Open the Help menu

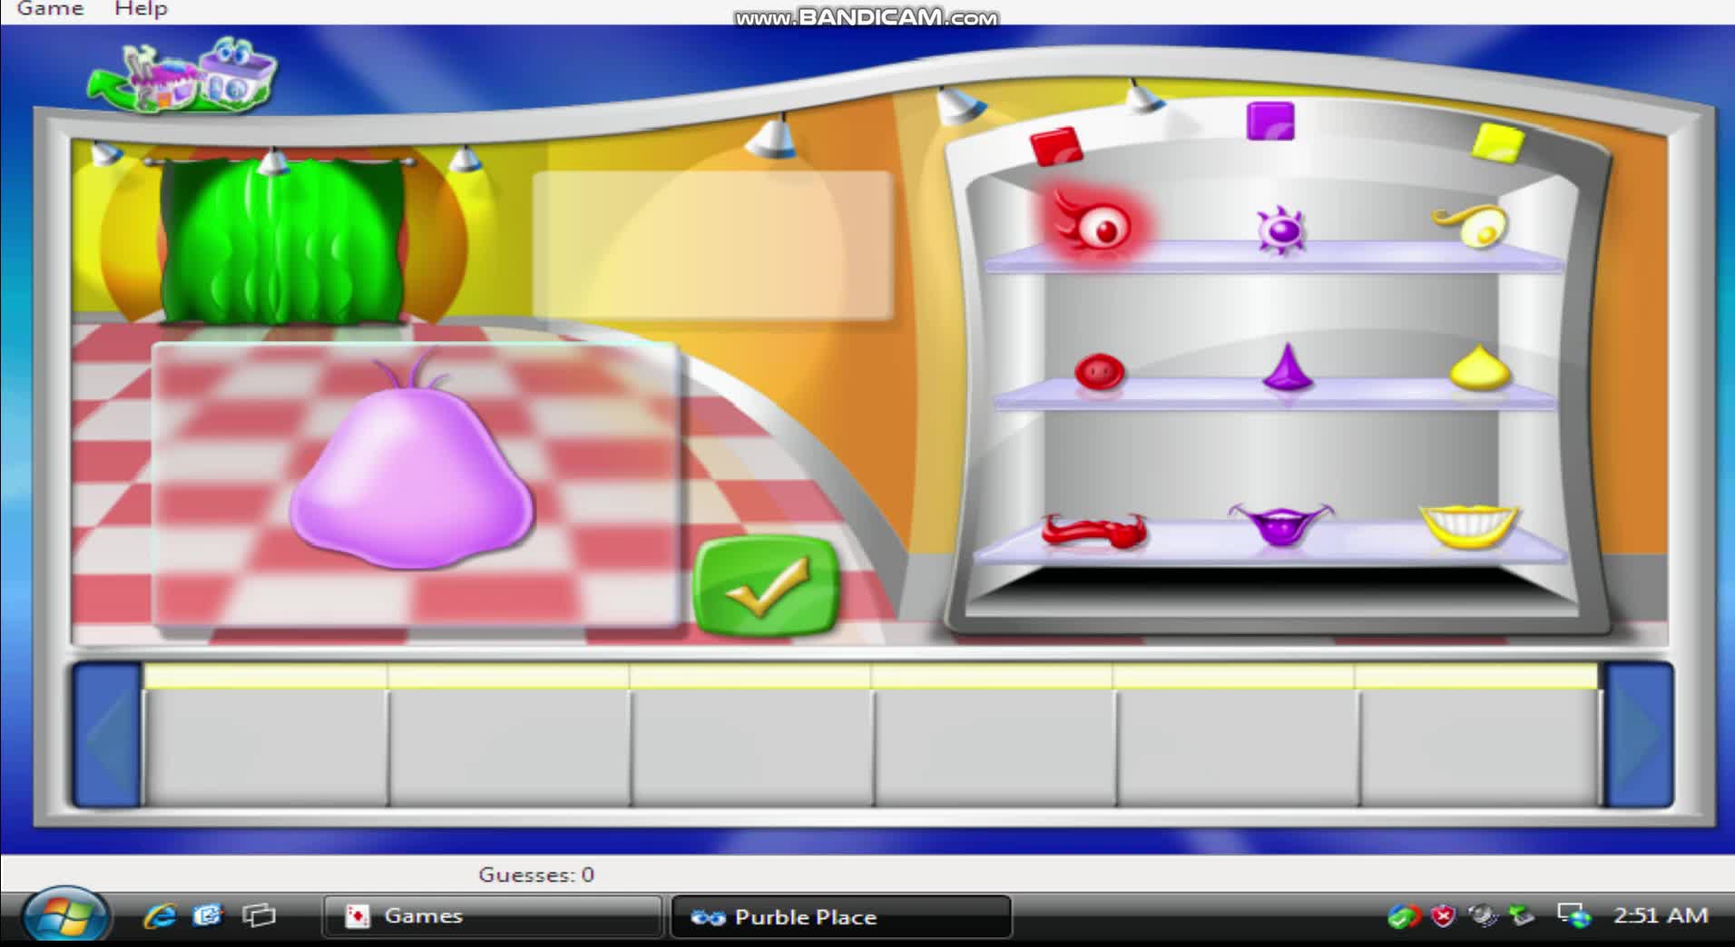141,9
